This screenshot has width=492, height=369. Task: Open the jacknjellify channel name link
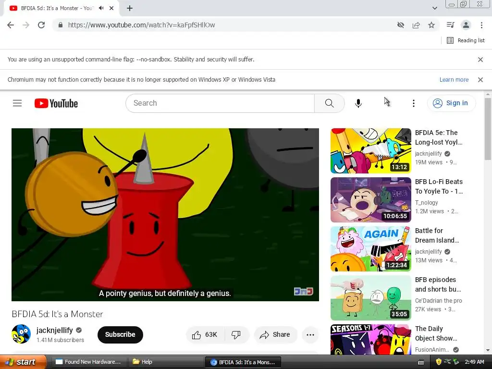[x=55, y=330]
